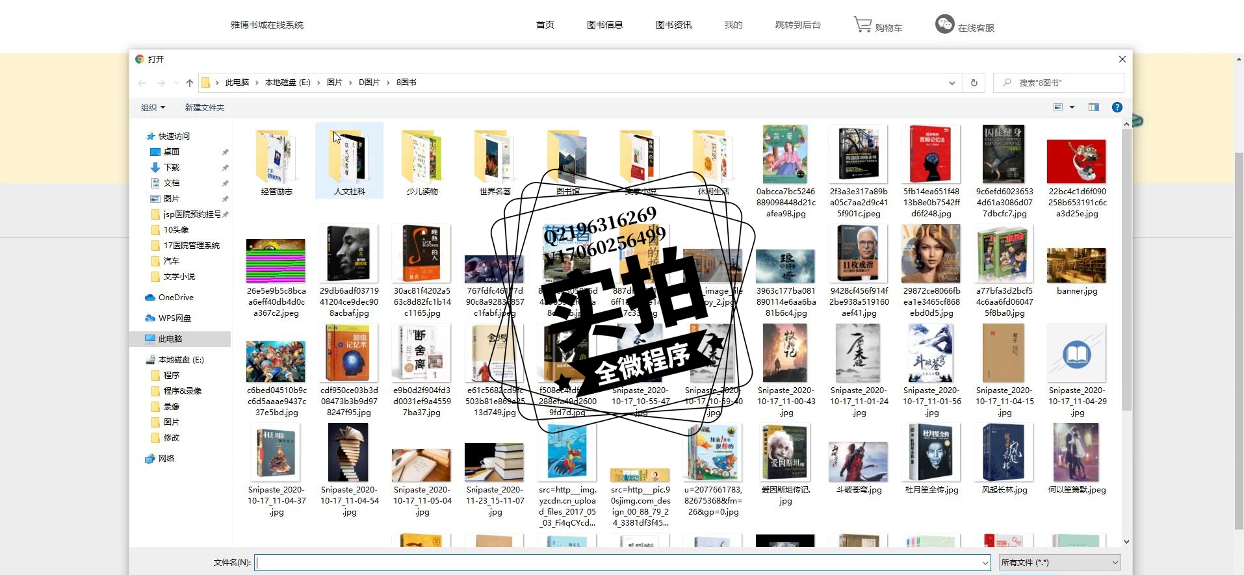The width and height of the screenshot is (1244, 575).
Task: Select the 人文社科 folder
Action: click(x=349, y=161)
